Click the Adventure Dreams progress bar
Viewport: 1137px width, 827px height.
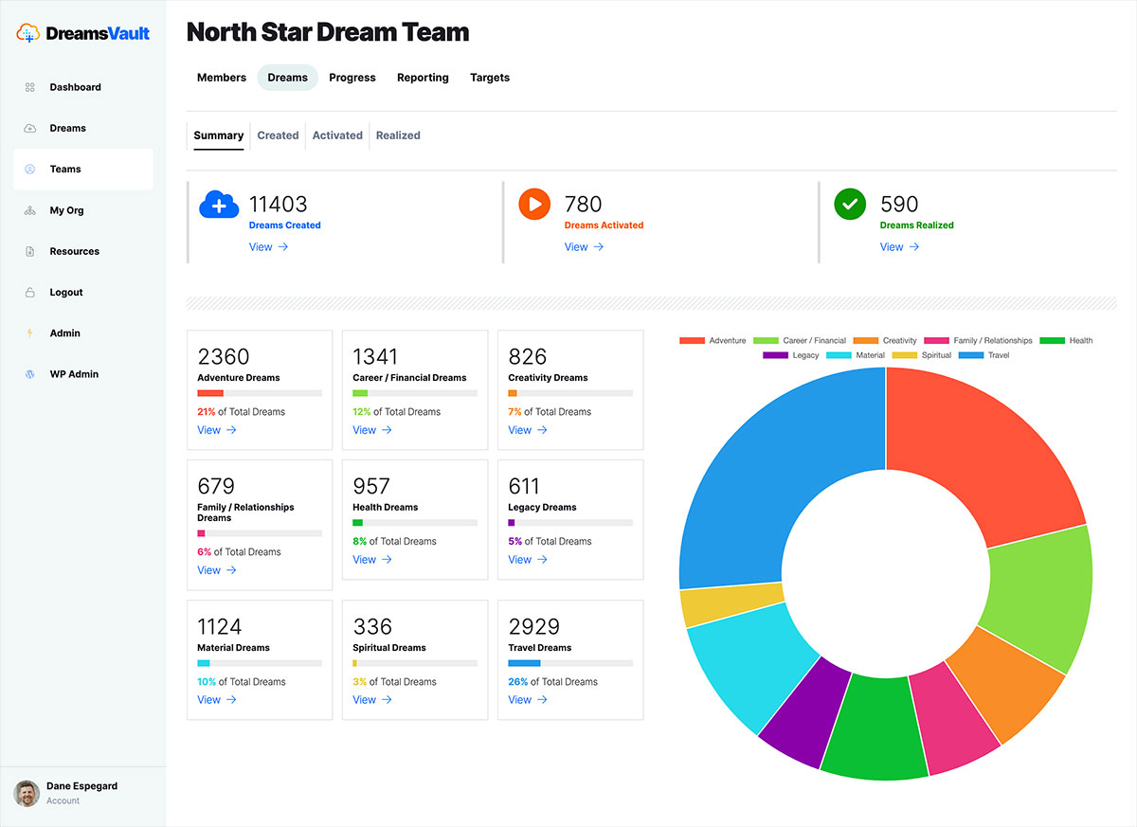pyautogui.click(x=260, y=393)
